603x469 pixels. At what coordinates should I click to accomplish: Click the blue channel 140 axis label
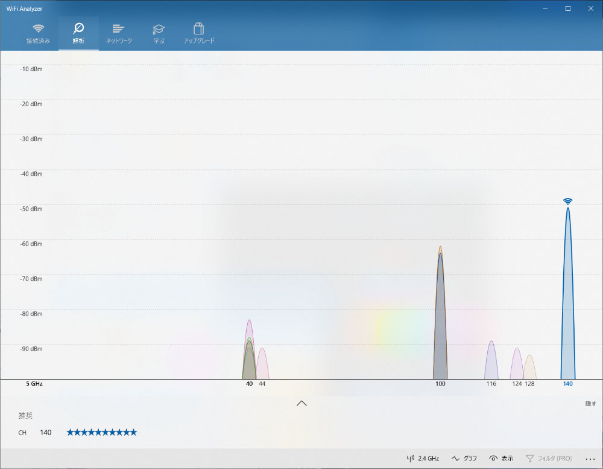pos(568,383)
